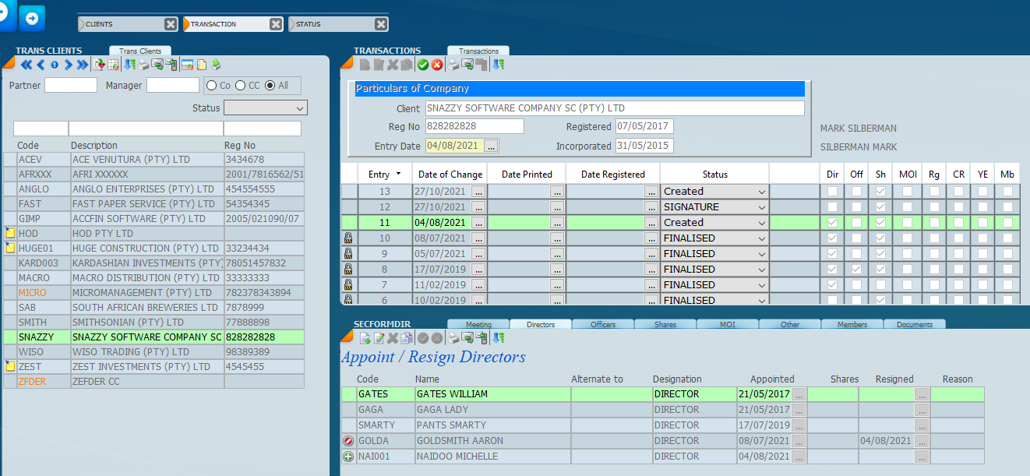Toggle Dir checkbox for entry 13

coord(833,191)
